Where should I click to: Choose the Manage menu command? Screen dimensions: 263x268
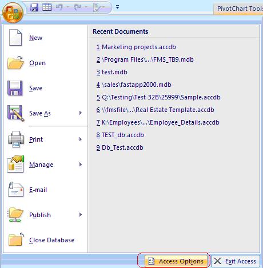pyautogui.click(x=45, y=165)
